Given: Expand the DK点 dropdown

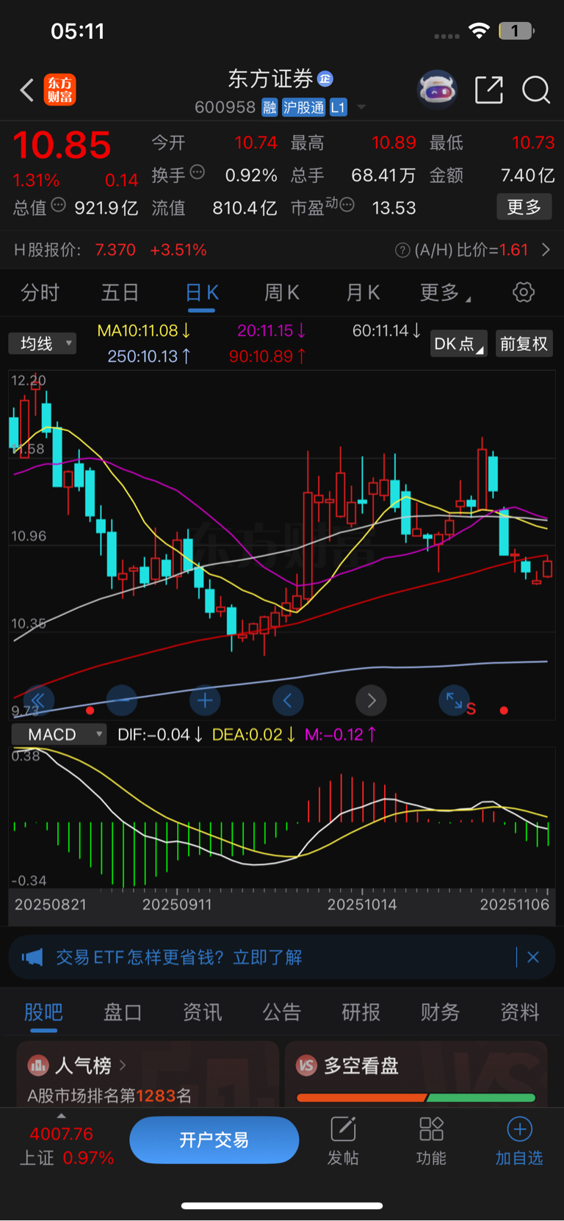Looking at the screenshot, I should coord(458,344).
